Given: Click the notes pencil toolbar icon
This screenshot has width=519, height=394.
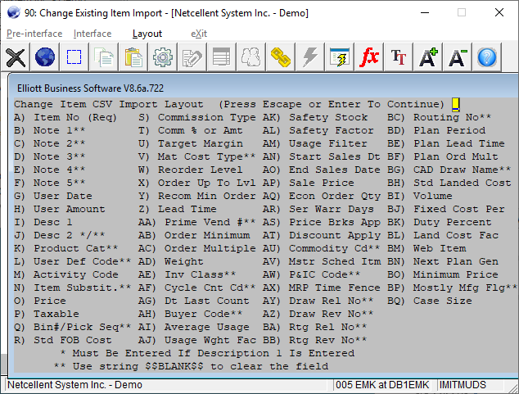Looking at the screenshot, I should pyautogui.click(x=192, y=57).
